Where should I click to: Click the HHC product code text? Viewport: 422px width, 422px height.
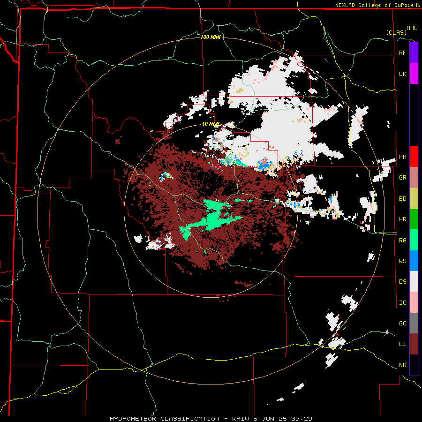coord(412,28)
